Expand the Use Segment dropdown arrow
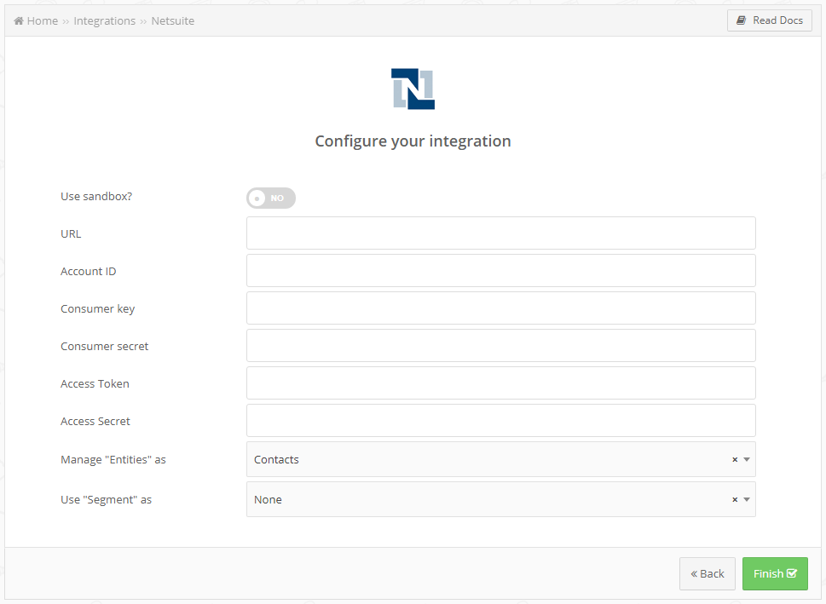The width and height of the screenshot is (826, 604). point(747,500)
